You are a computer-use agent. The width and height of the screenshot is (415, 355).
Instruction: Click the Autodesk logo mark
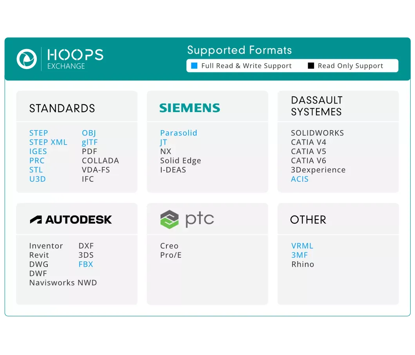coord(36,220)
